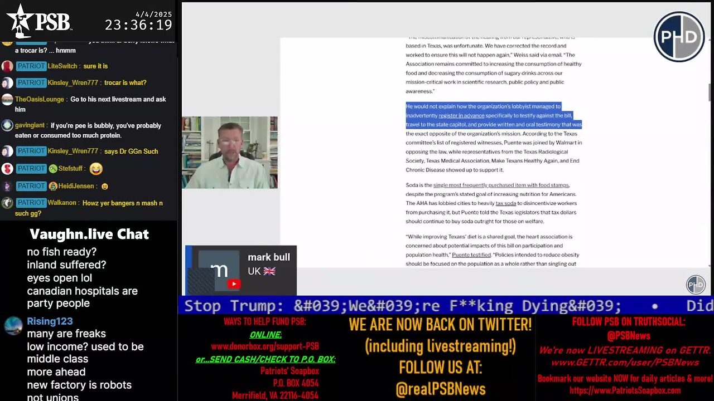Click the username TheOasisLounge
Screen dimensions: 714x401
40,99
